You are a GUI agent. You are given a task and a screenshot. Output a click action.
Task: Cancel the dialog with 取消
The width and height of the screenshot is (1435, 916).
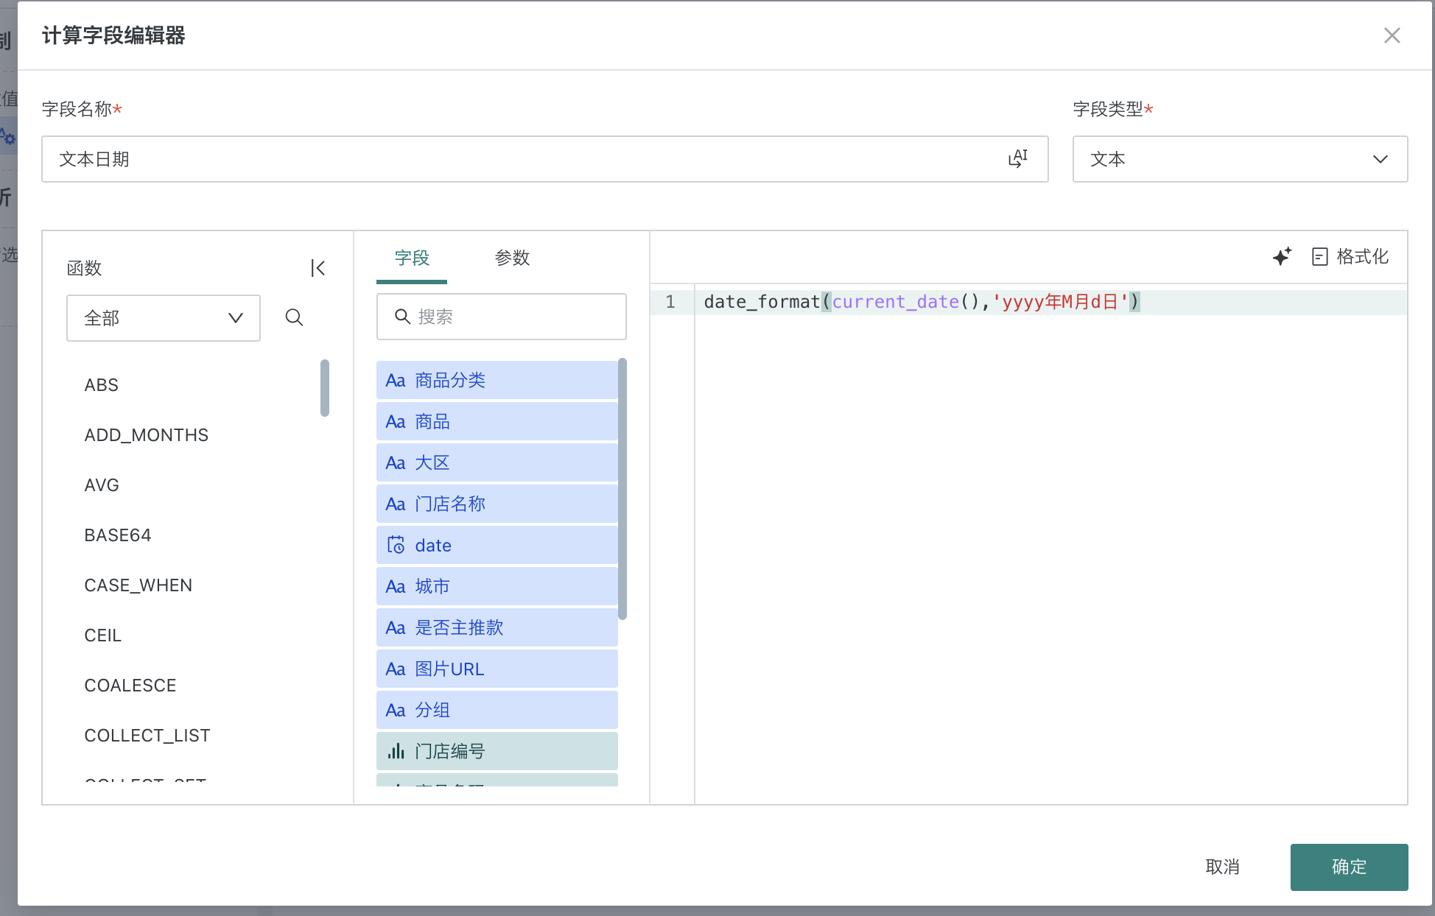pyautogui.click(x=1223, y=867)
